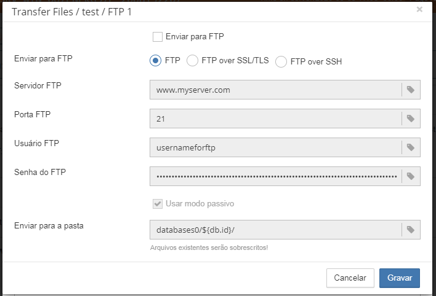Enable the Enviar para FTP checkbox
The image size is (436, 296).
click(x=158, y=37)
